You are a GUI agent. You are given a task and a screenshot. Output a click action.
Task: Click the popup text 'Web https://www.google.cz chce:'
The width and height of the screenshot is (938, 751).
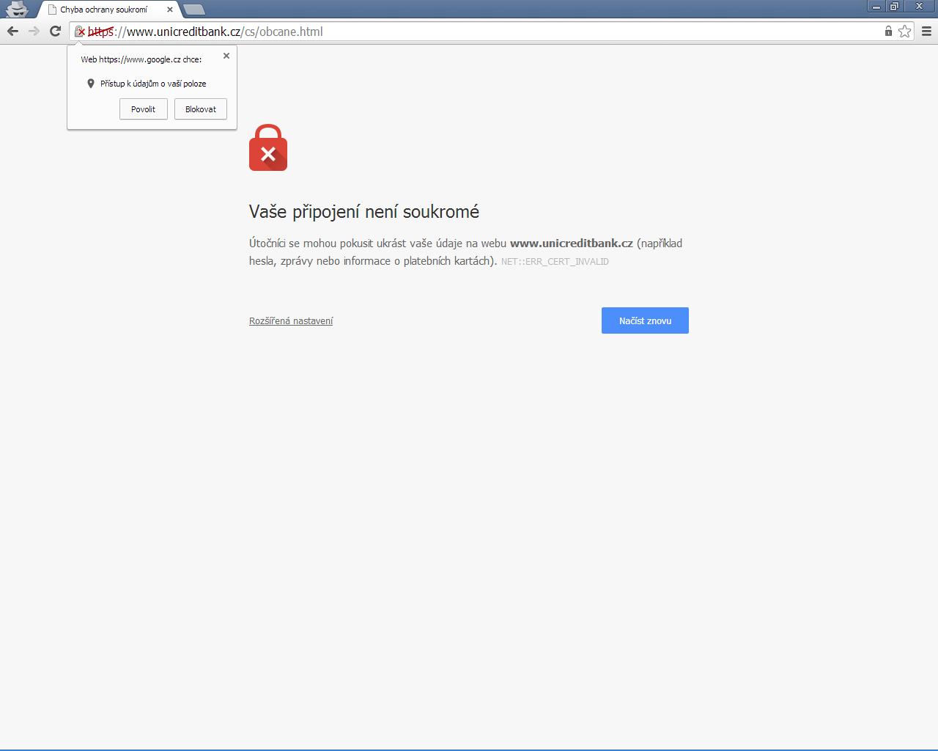141,59
